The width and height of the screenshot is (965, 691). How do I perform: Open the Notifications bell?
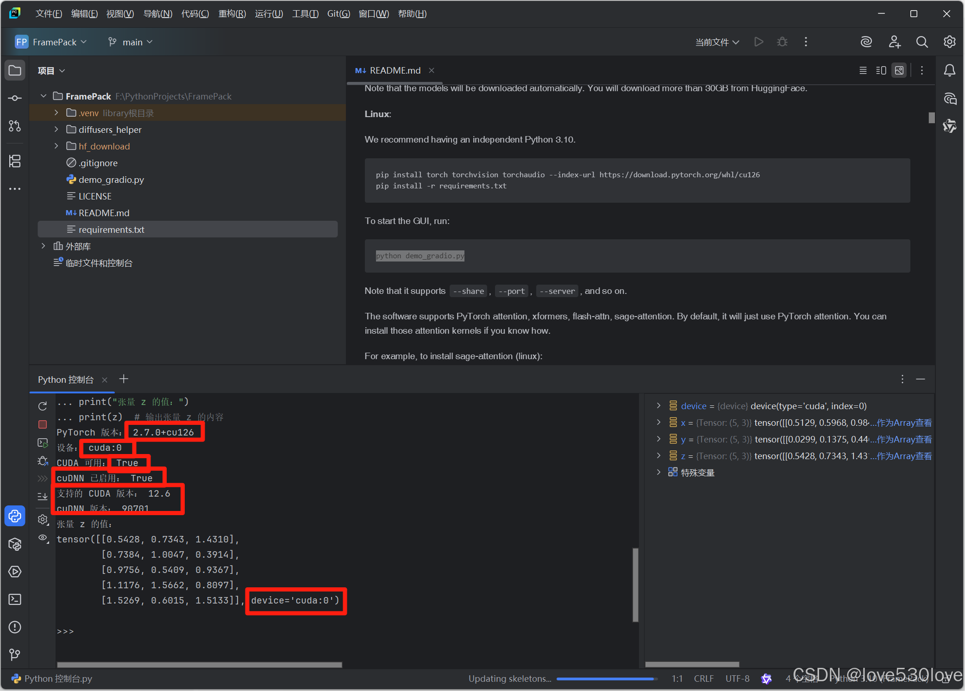(949, 70)
